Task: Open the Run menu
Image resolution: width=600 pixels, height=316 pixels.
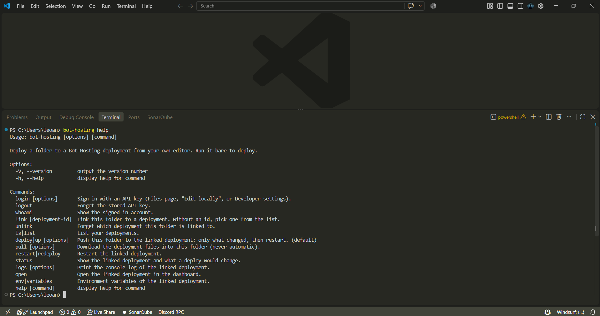Action: coord(106,6)
